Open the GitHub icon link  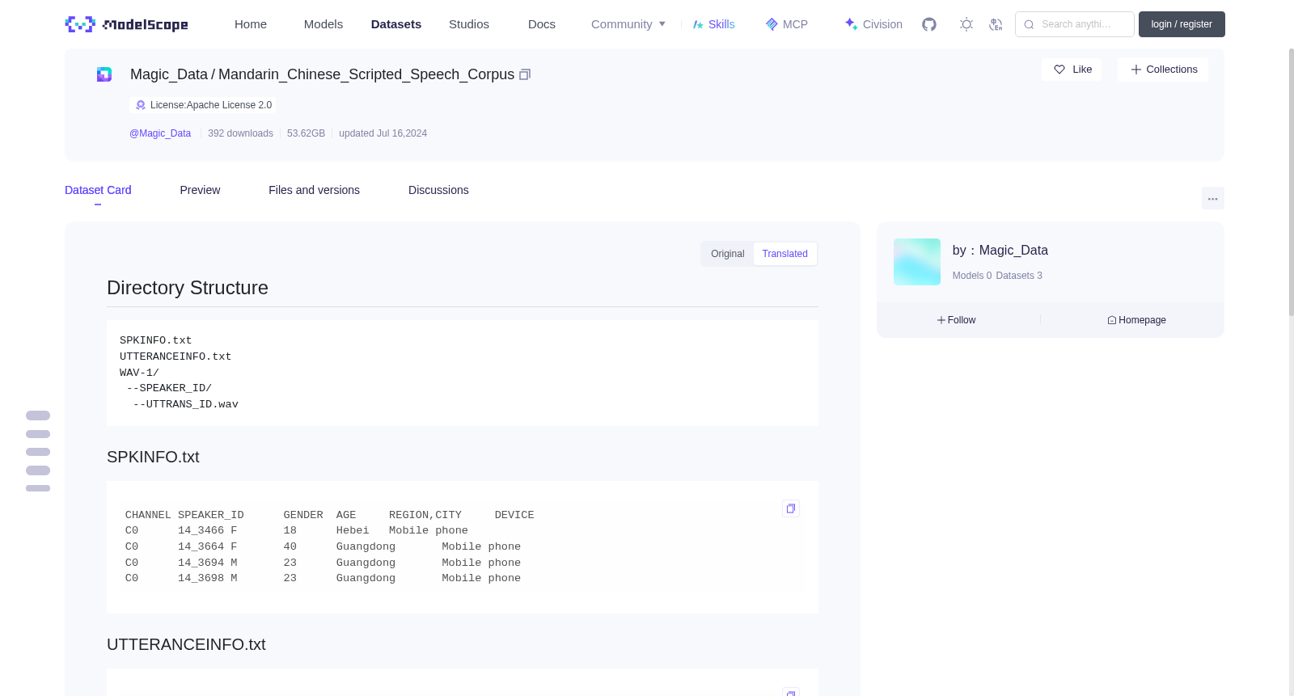pyautogui.click(x=929, y=24)
